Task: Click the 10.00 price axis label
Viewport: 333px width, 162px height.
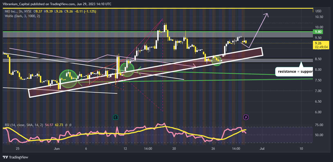Action: click(x=319, y=27)
